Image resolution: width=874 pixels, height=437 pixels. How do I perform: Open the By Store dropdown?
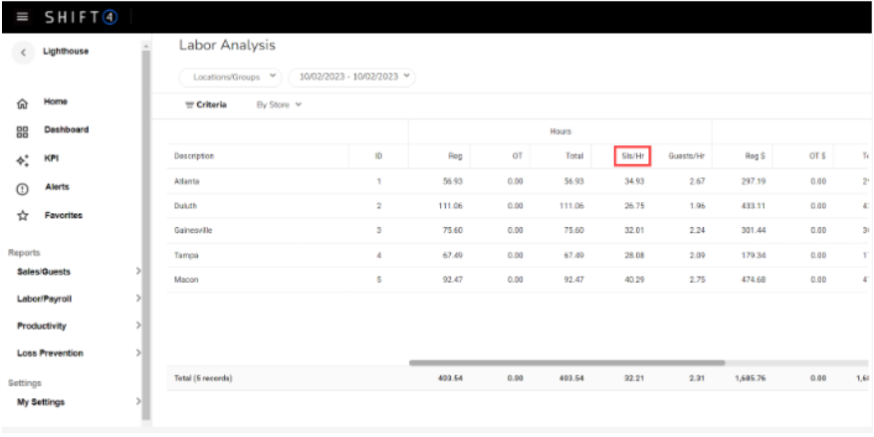[279, 105]
